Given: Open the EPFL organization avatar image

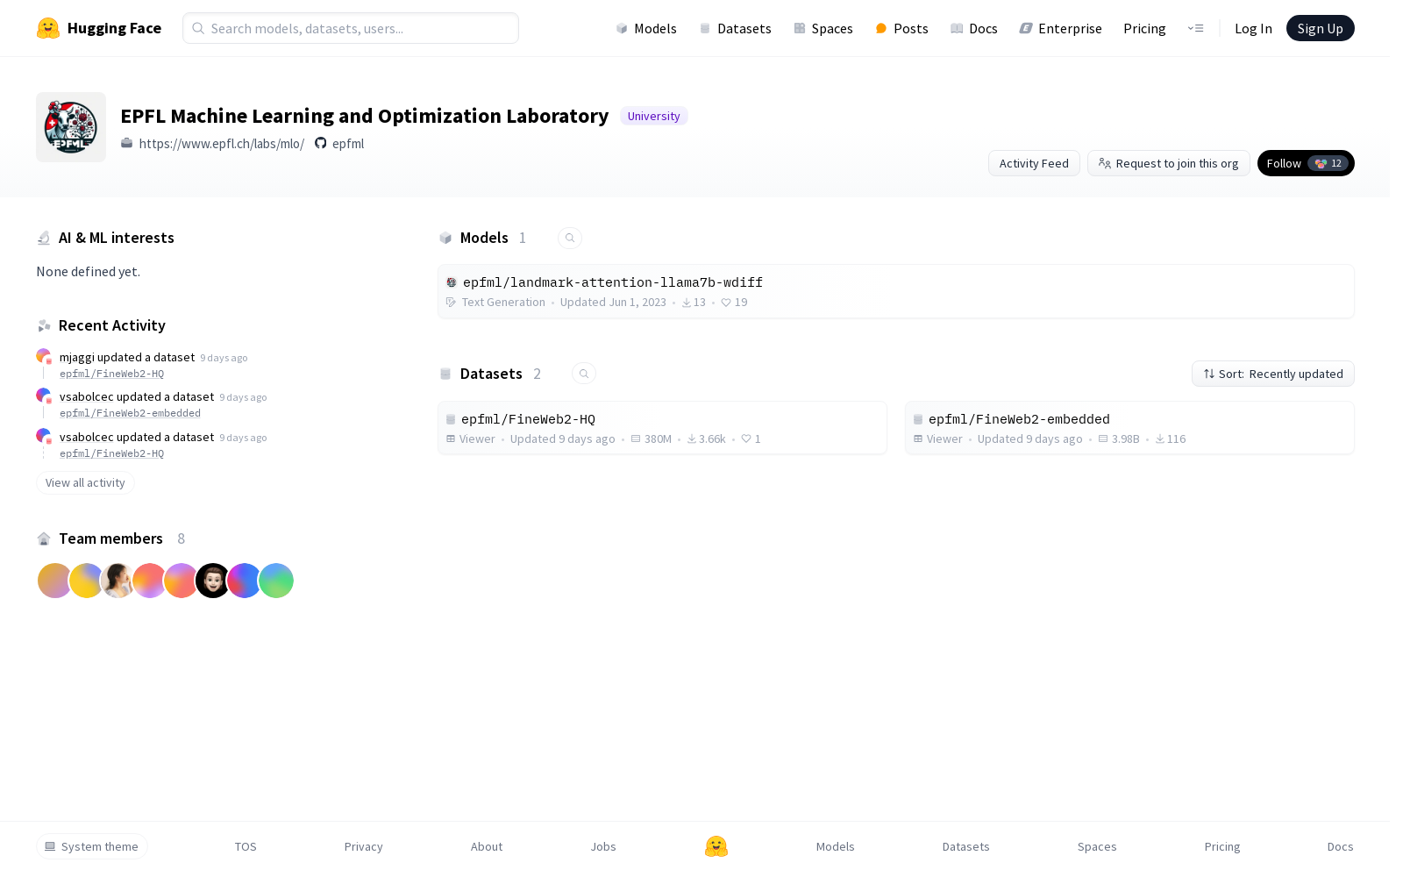Looking at the screenshot, I should pyautogui.click(x=71, y=127).
